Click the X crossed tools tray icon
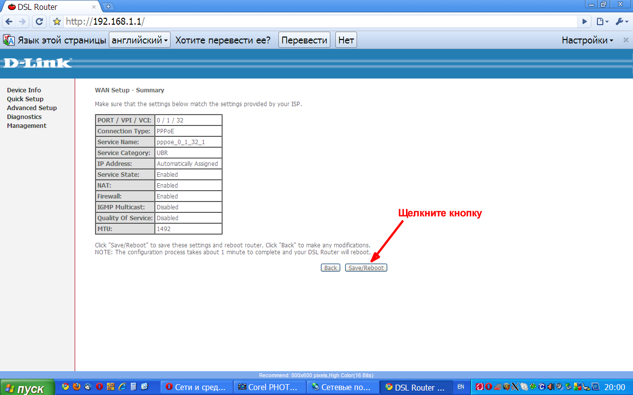The image size is (633, 395). (x=515, y=387)
